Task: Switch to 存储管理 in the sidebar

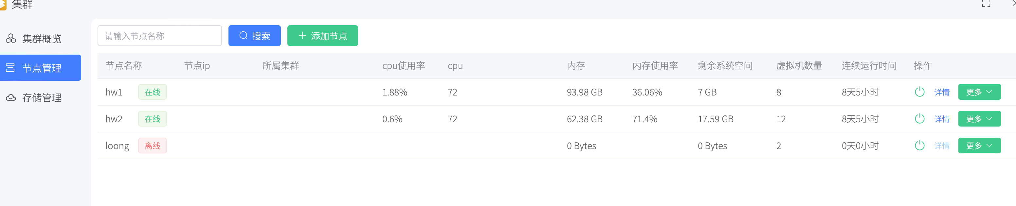Action: coord(42,98)
